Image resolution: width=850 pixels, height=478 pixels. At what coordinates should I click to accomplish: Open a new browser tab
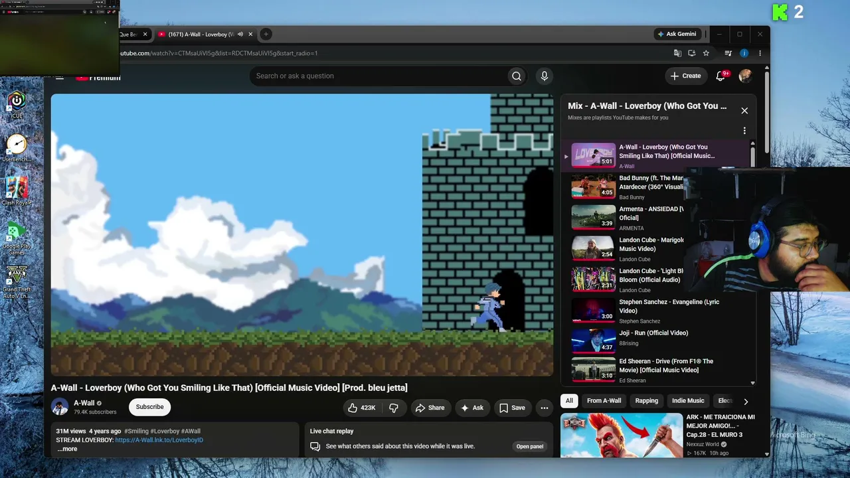(x=266, y=35)
